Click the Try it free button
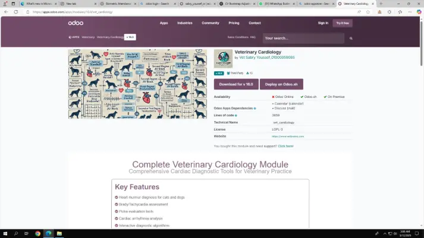 point(343,23)
